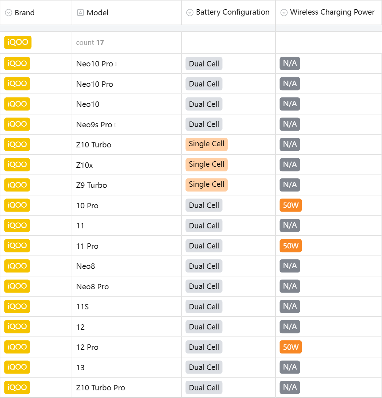Image resolution: width=382 pixels, height=398 pixels.
Task: Select the Neo8 Pro model cell
Action: [127, 286]
